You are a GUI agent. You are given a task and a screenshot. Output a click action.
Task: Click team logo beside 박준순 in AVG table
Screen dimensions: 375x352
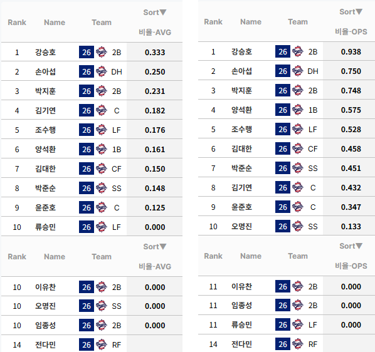[x=101, y=188]
